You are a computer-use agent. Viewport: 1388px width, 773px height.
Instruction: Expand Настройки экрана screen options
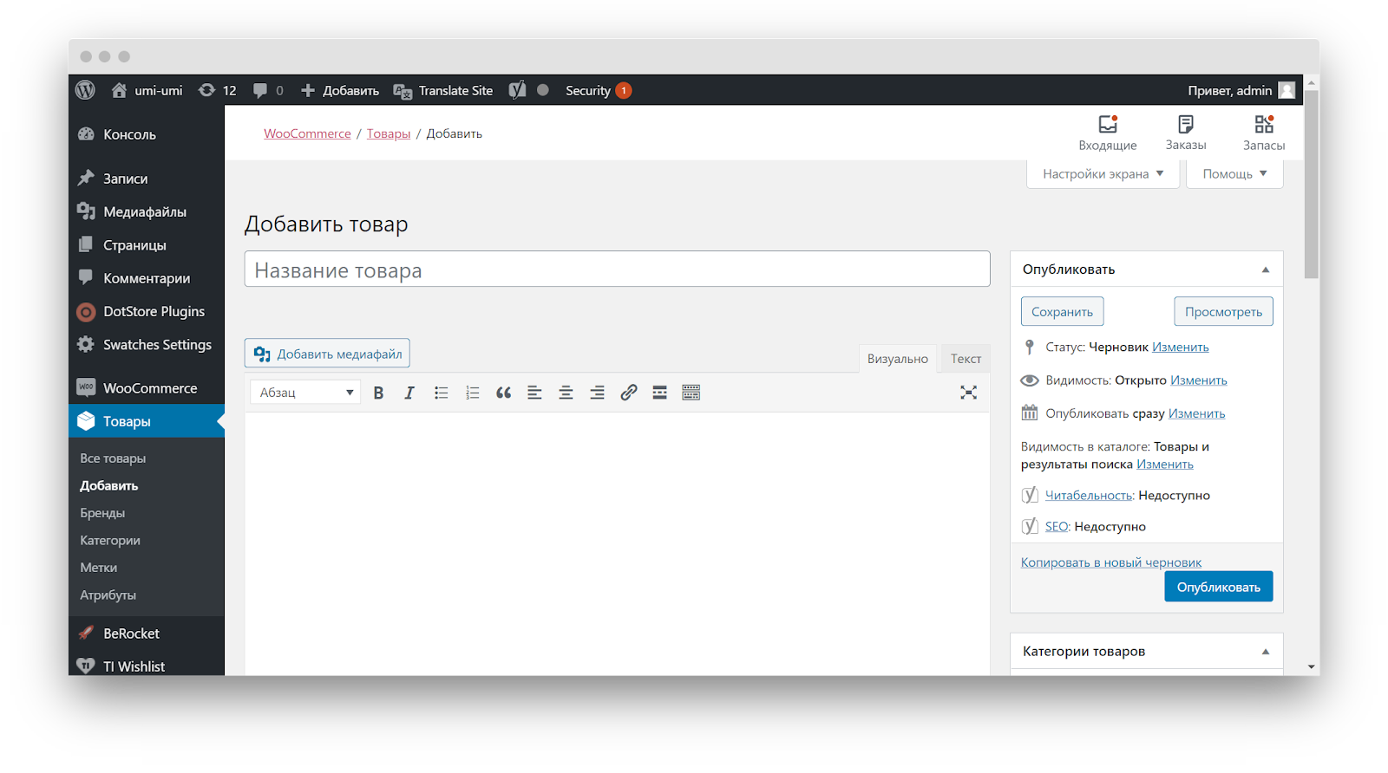(1103, 173)
